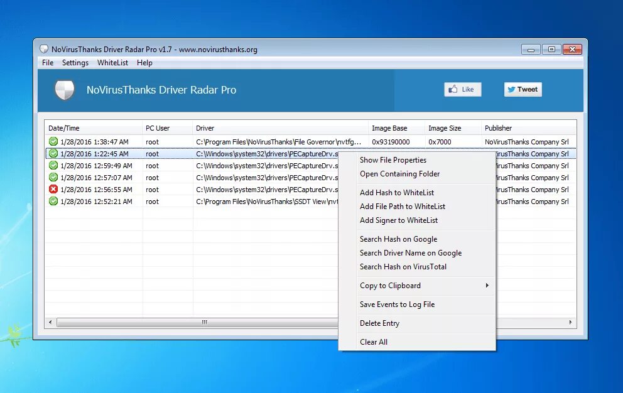Click the Facebook Like button

point(462,89)
